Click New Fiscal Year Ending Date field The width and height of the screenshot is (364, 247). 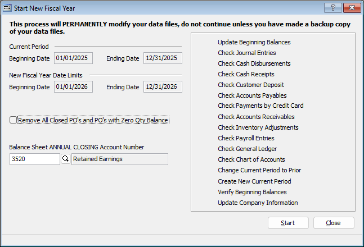click(163, 87)
